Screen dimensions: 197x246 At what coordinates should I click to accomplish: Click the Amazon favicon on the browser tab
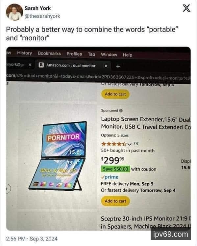[41, 65]
